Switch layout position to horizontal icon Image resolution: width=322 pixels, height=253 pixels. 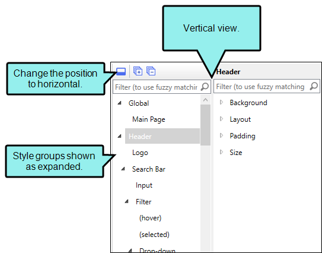click(121, 72)
